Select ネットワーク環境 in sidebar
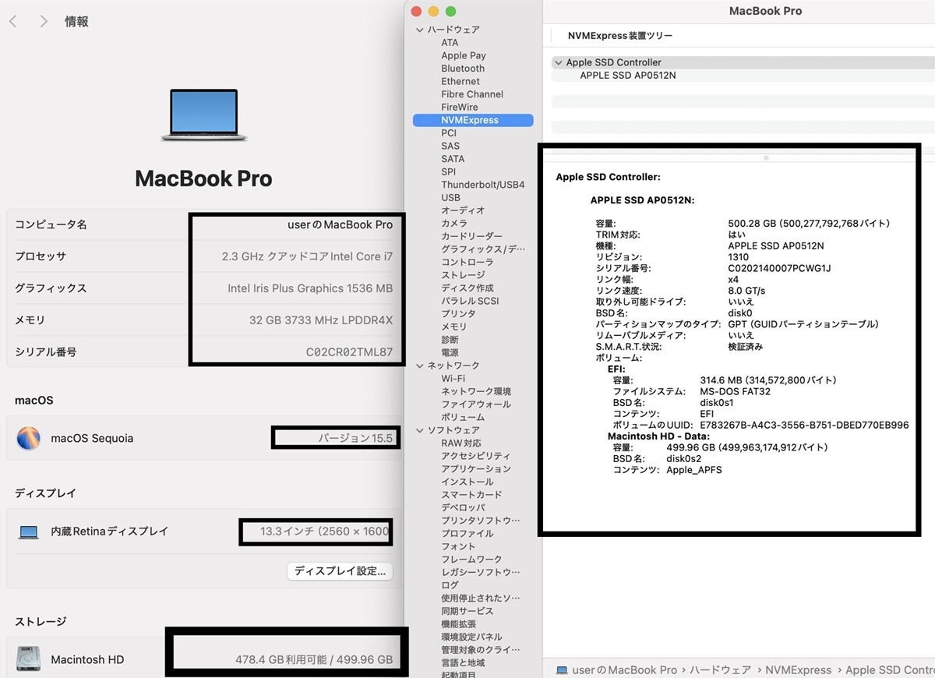 pos(476,391)
